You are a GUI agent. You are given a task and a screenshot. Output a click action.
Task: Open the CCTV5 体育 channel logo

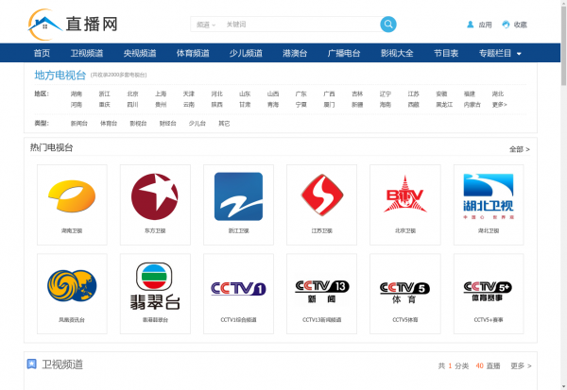404,293
